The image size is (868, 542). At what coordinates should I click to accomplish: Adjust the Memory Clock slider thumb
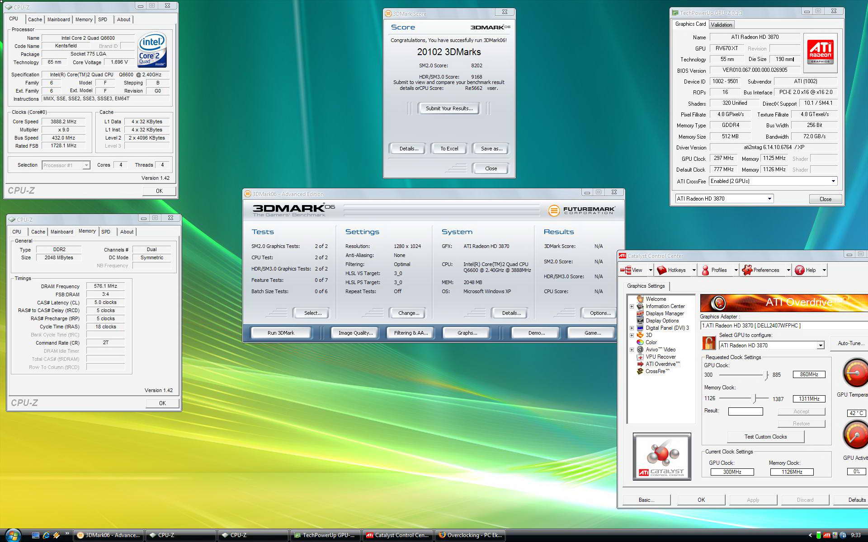pyautogui.click(x=755, y=398)
